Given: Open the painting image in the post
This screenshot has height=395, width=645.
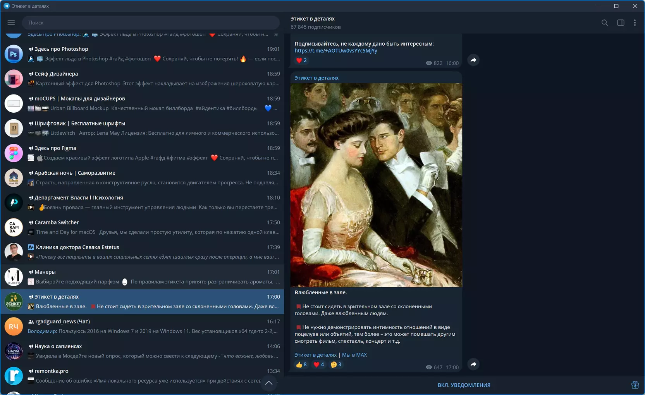Looking at the screenshot, I should pyautogui.click(x=376, y=185).
